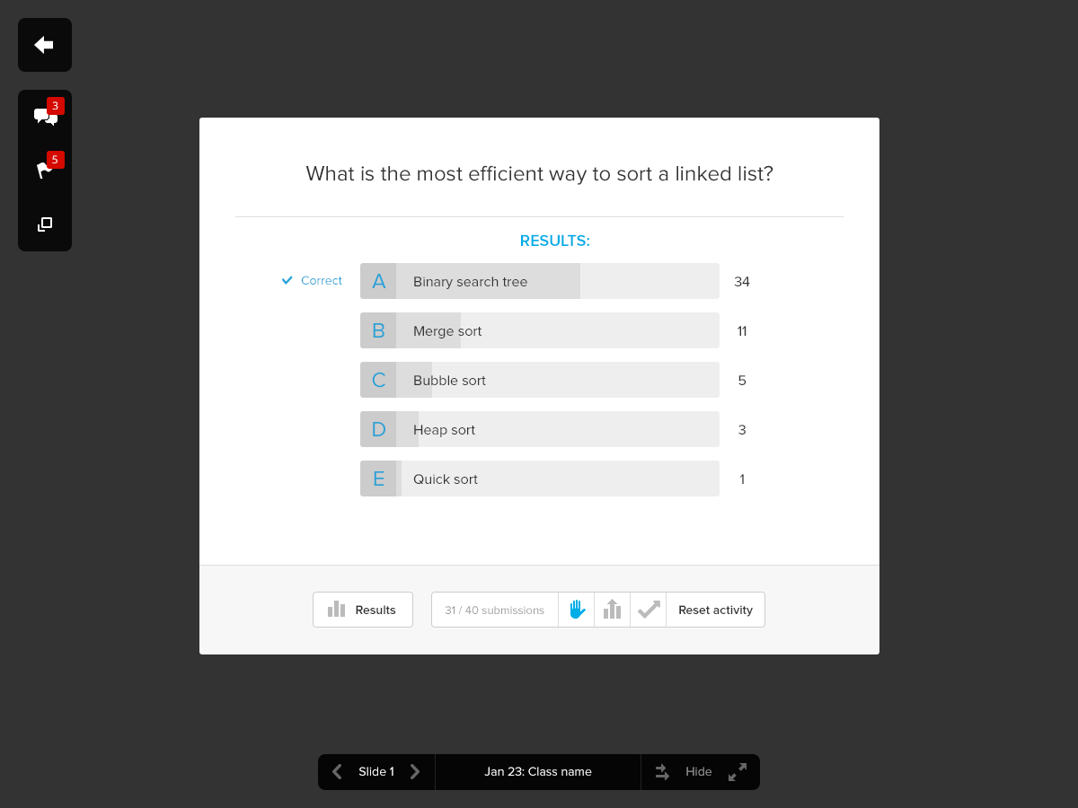Click the shuffle arrows icon next to Hide
The width and height of the screenshot is (1078, 808).
point(663,772)
